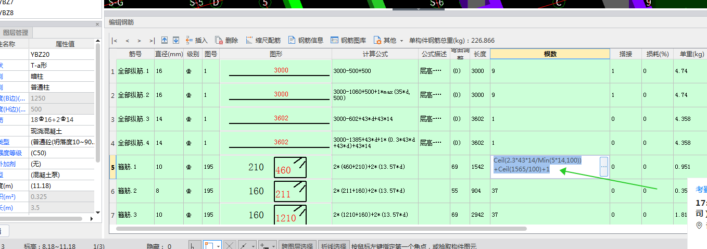Viewport: 707px width, 249px height.
Task: Toggle orthogonal mode icon in status bar
Action: [195, 245]
